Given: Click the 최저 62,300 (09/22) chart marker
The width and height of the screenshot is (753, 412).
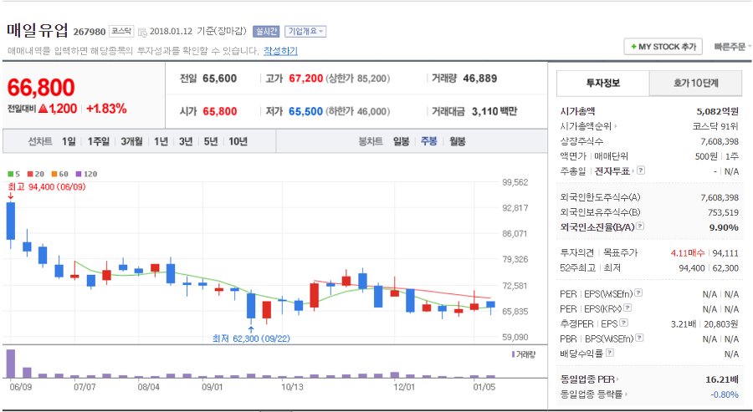Looking at the screenshot, I should point(251,338).
